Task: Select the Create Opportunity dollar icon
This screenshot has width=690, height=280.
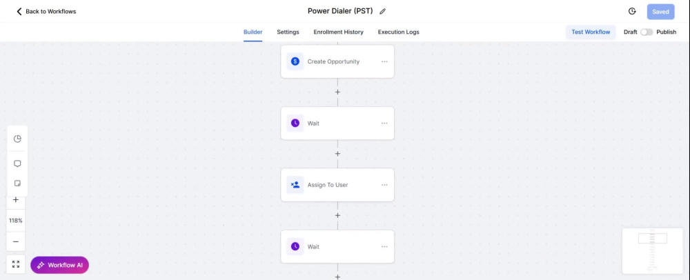Action: click(295, 61)
